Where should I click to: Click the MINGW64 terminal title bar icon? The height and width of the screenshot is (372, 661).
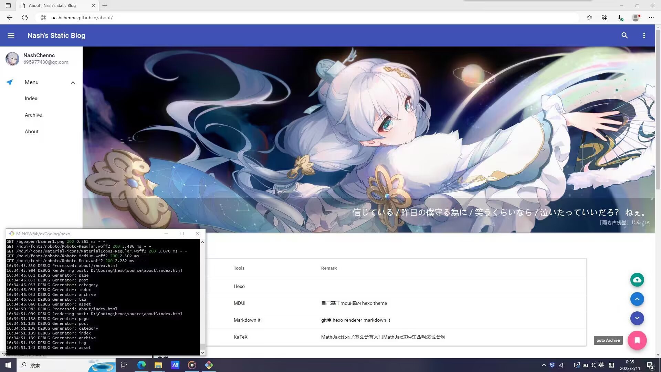[11, 234]
